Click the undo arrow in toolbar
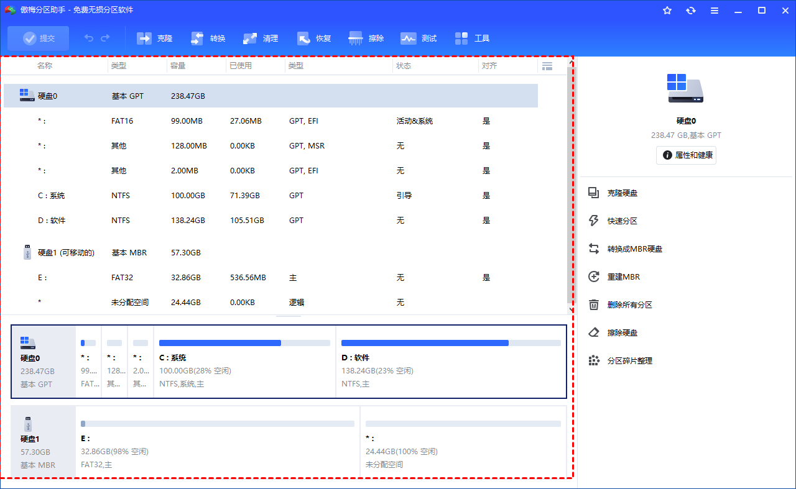The image size is (796, 489). pyautogui.click(x=89, y=39)
